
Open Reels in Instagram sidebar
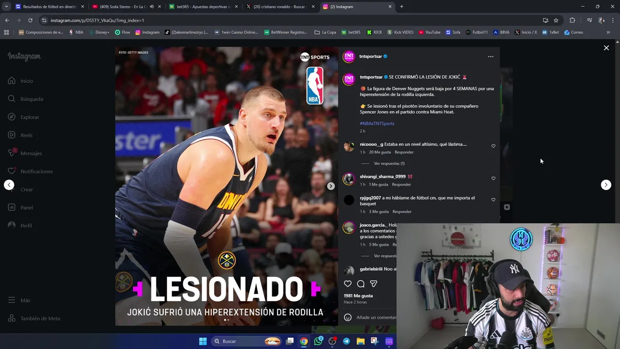(x=20, y=135)
